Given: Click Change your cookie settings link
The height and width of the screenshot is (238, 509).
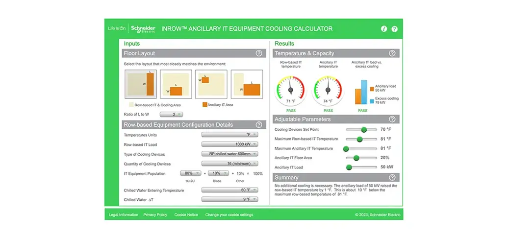Looking at the screenshot, I should coord(229,214).
